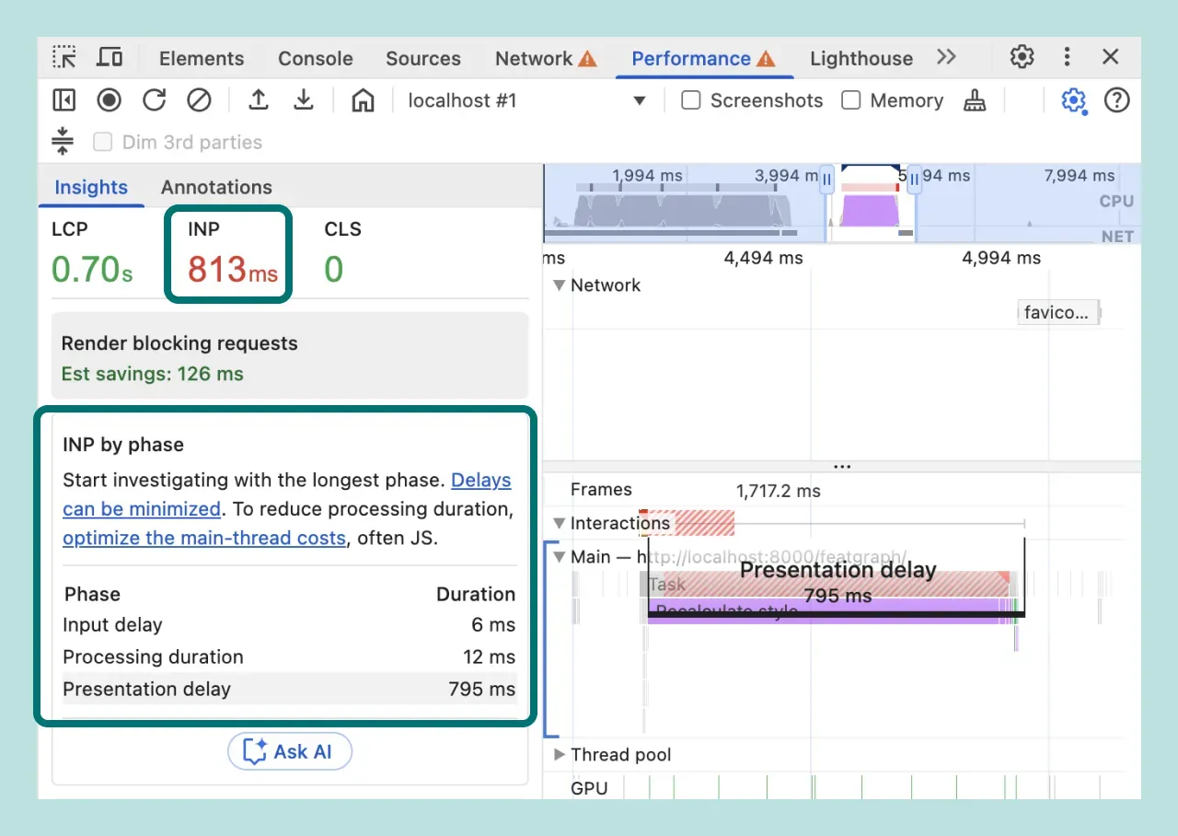The width and height of the screenshot is (1178, 836).
Task: Click the record-and-reload icon
Action: (x=154, y=100)
